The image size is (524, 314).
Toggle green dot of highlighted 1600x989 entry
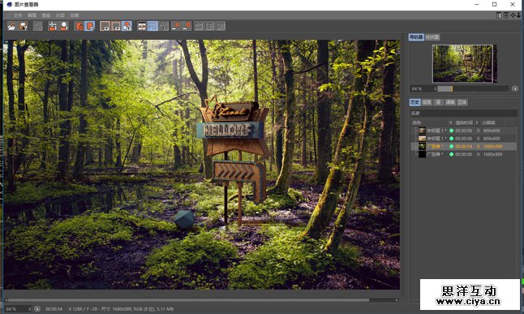[451, 147]
